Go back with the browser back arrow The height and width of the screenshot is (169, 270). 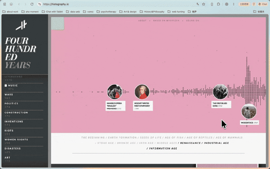[19, 4]
